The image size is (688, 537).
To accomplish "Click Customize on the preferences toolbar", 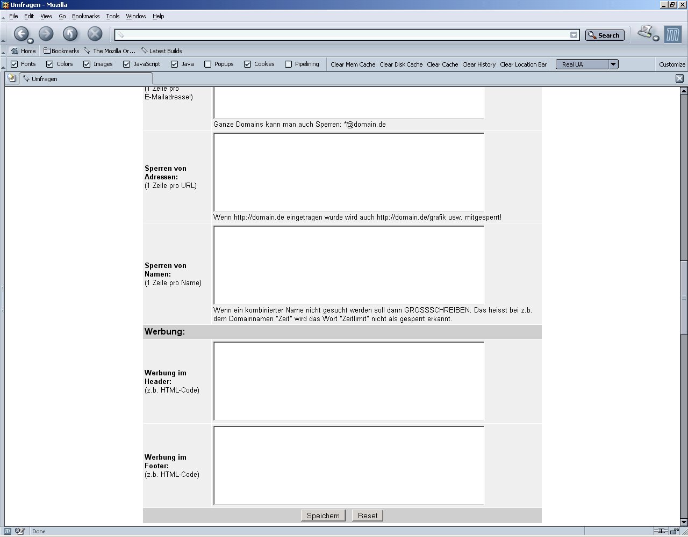I will 672,64.
